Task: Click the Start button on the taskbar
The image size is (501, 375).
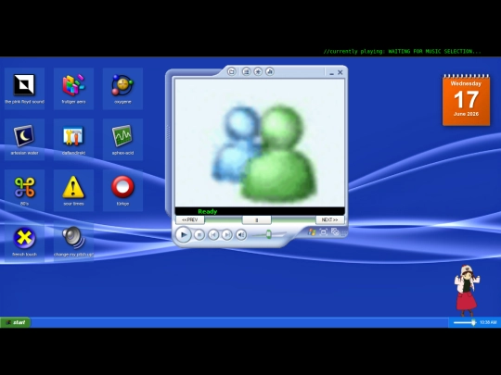Action: coord(16,322)
